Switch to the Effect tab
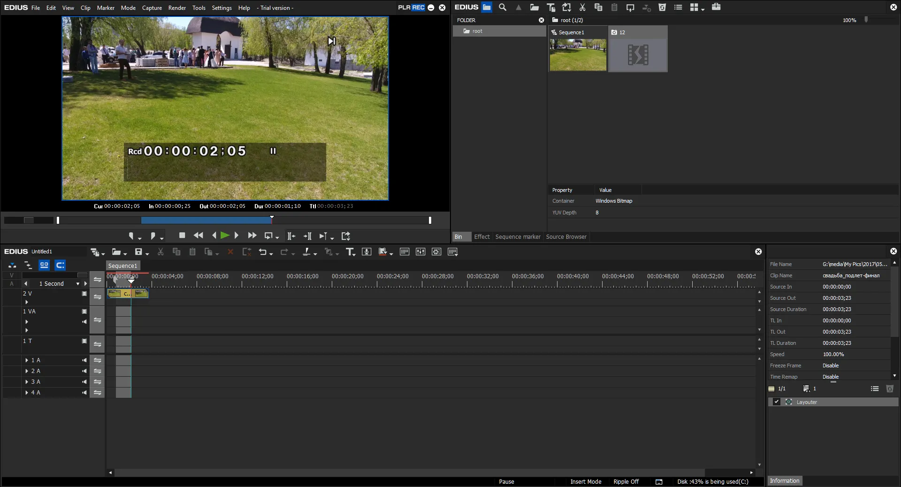 point(481,237)
